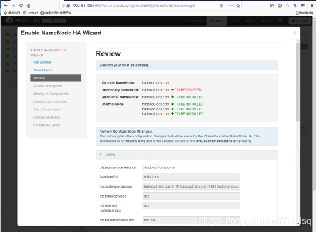317x232 pixels.
Task: Toggle the browser sidebar icon
Action: (280, 6)
